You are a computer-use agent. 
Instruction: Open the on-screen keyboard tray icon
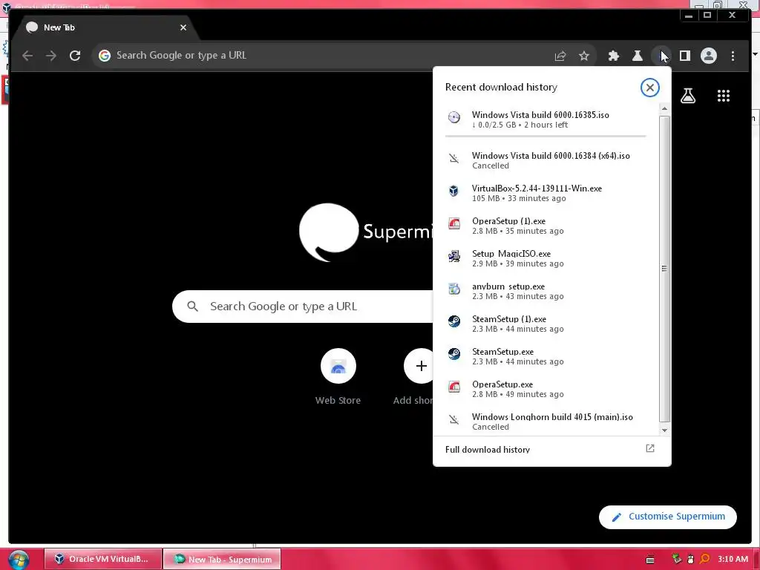click(x=650, y=560)
